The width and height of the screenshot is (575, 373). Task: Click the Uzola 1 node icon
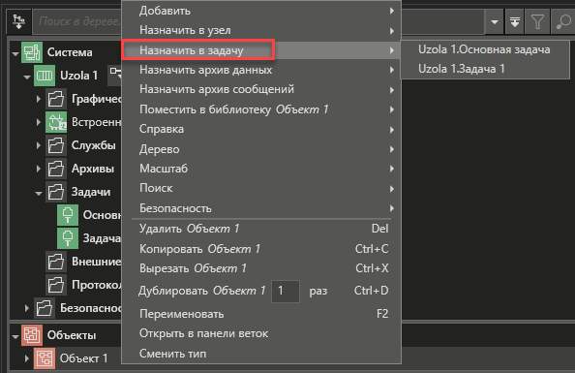pyautogui.click(x=45, y=76)
